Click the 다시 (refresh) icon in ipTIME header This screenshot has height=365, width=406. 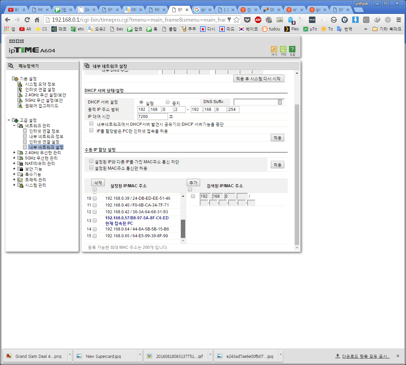(x=274, y=49)
